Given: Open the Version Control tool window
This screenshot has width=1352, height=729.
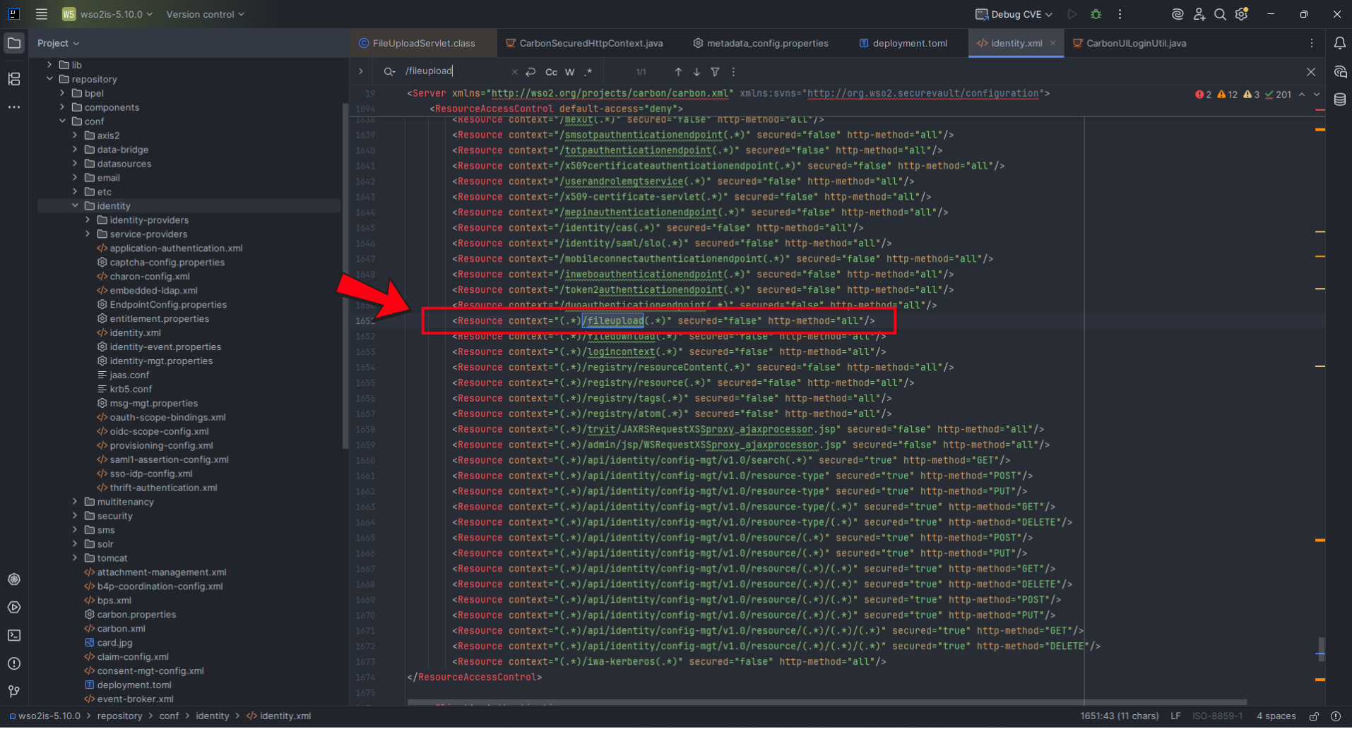Looking at the screenshot, I should pyautogui.click(x=14, y=692).
